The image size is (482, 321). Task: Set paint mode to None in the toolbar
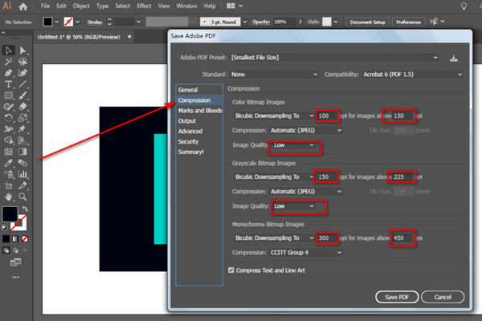pyautogui.click(x=25, y=238)
